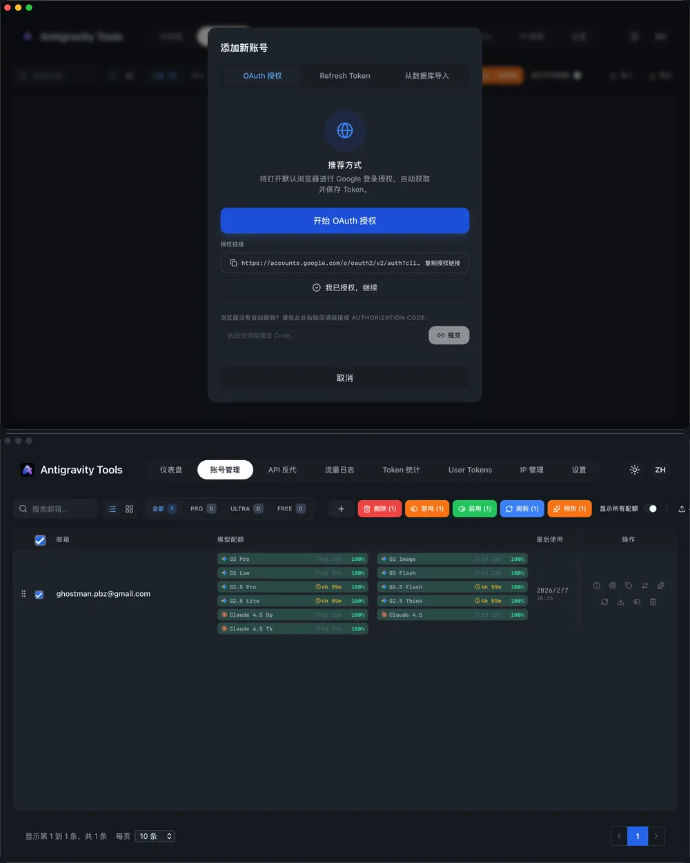Open the API 反代 tab
Image resolution: width=690 pixels, height=863 pixels.
[x=282, y=470]
